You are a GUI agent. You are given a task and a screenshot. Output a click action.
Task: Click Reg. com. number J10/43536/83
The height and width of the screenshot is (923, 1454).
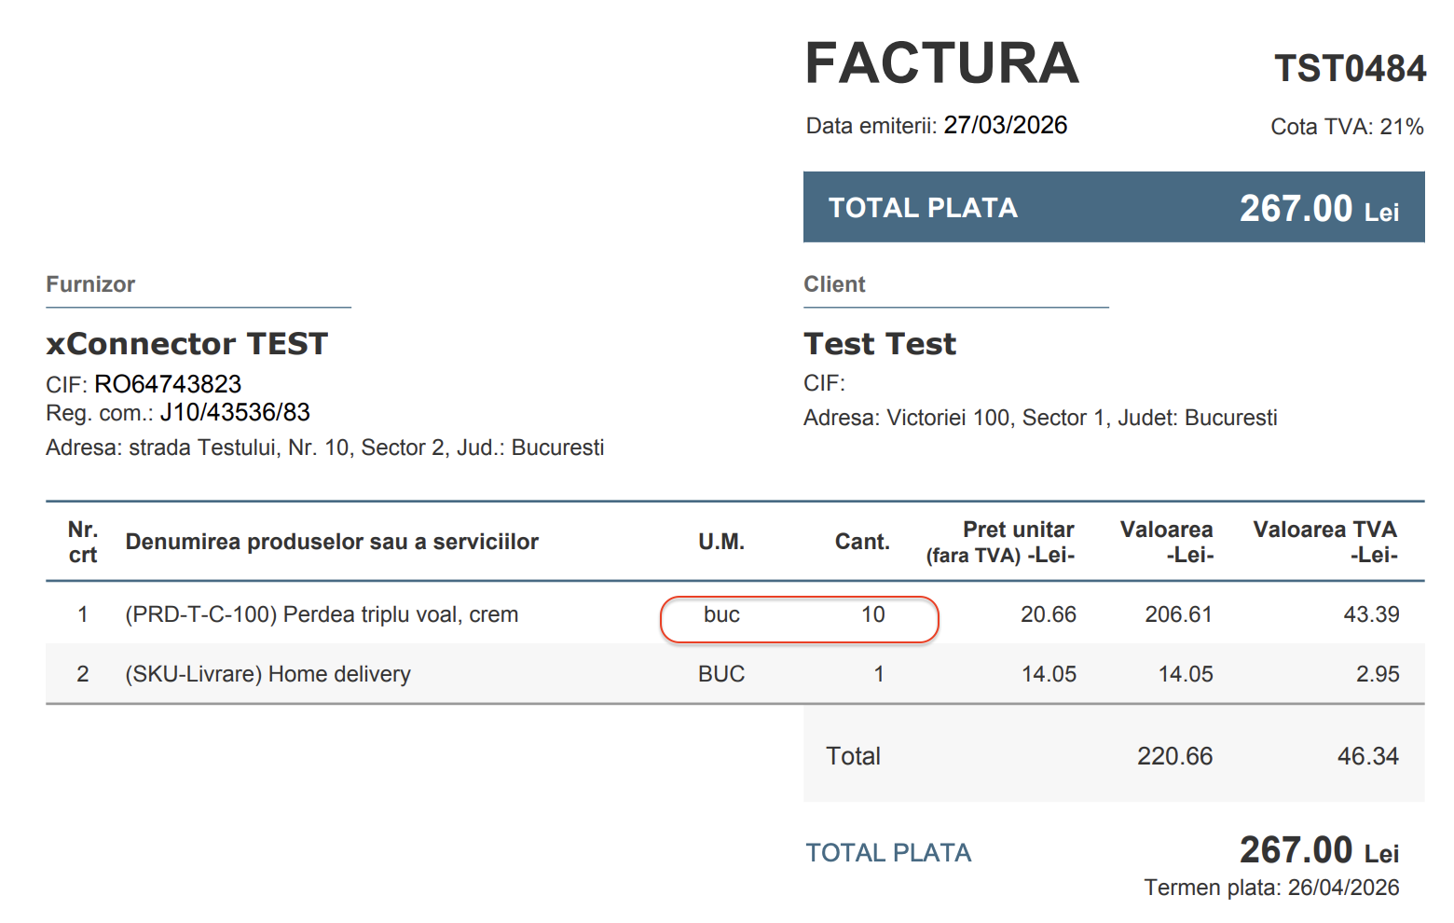coord(235,412)
